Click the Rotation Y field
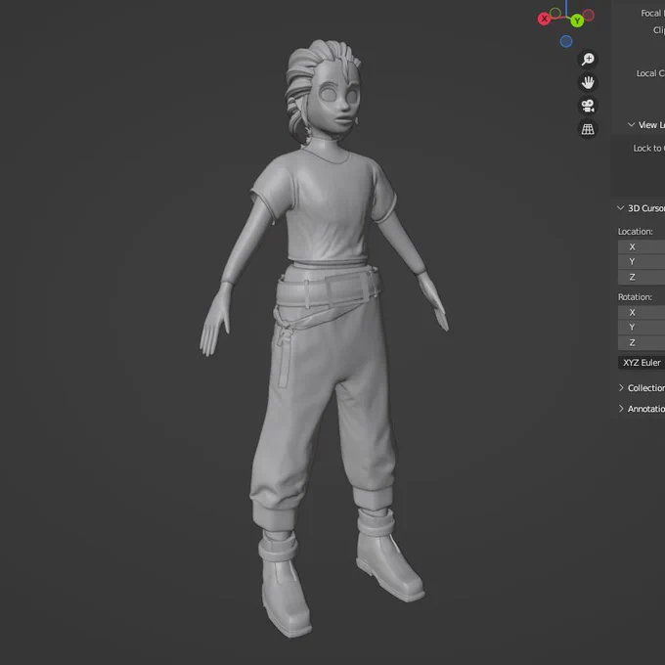 [x=642, y=328]
